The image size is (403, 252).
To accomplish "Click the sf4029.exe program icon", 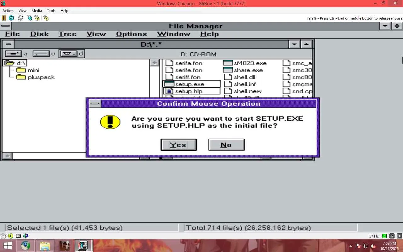I will pos(228,63).
